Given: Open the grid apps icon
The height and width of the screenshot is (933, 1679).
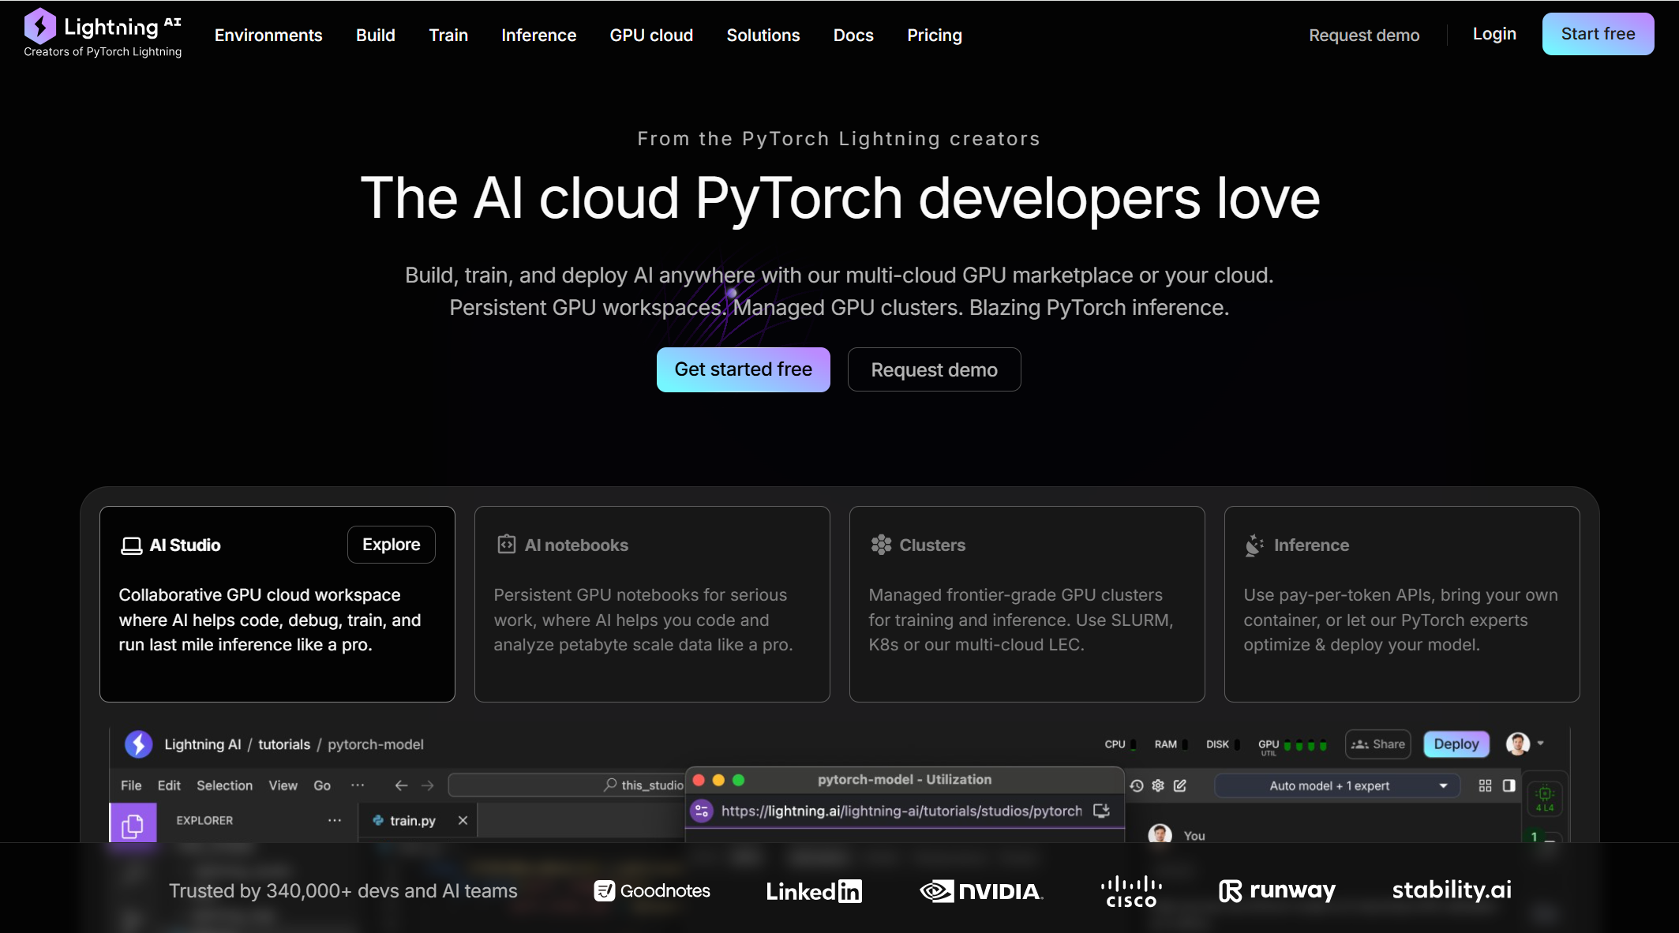Looking at the screenshot, I should [x=1485, y=785].
